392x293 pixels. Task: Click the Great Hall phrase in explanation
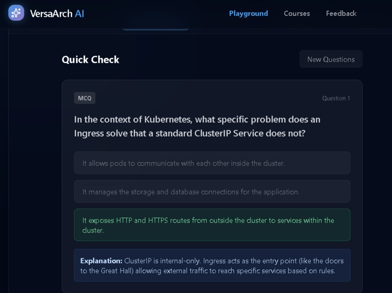[116, 271]
